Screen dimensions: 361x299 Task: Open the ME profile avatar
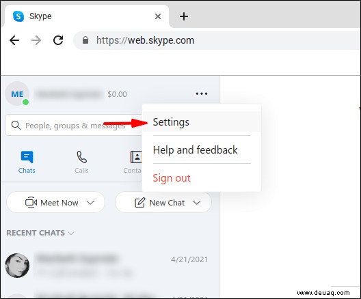click(17, 94)
